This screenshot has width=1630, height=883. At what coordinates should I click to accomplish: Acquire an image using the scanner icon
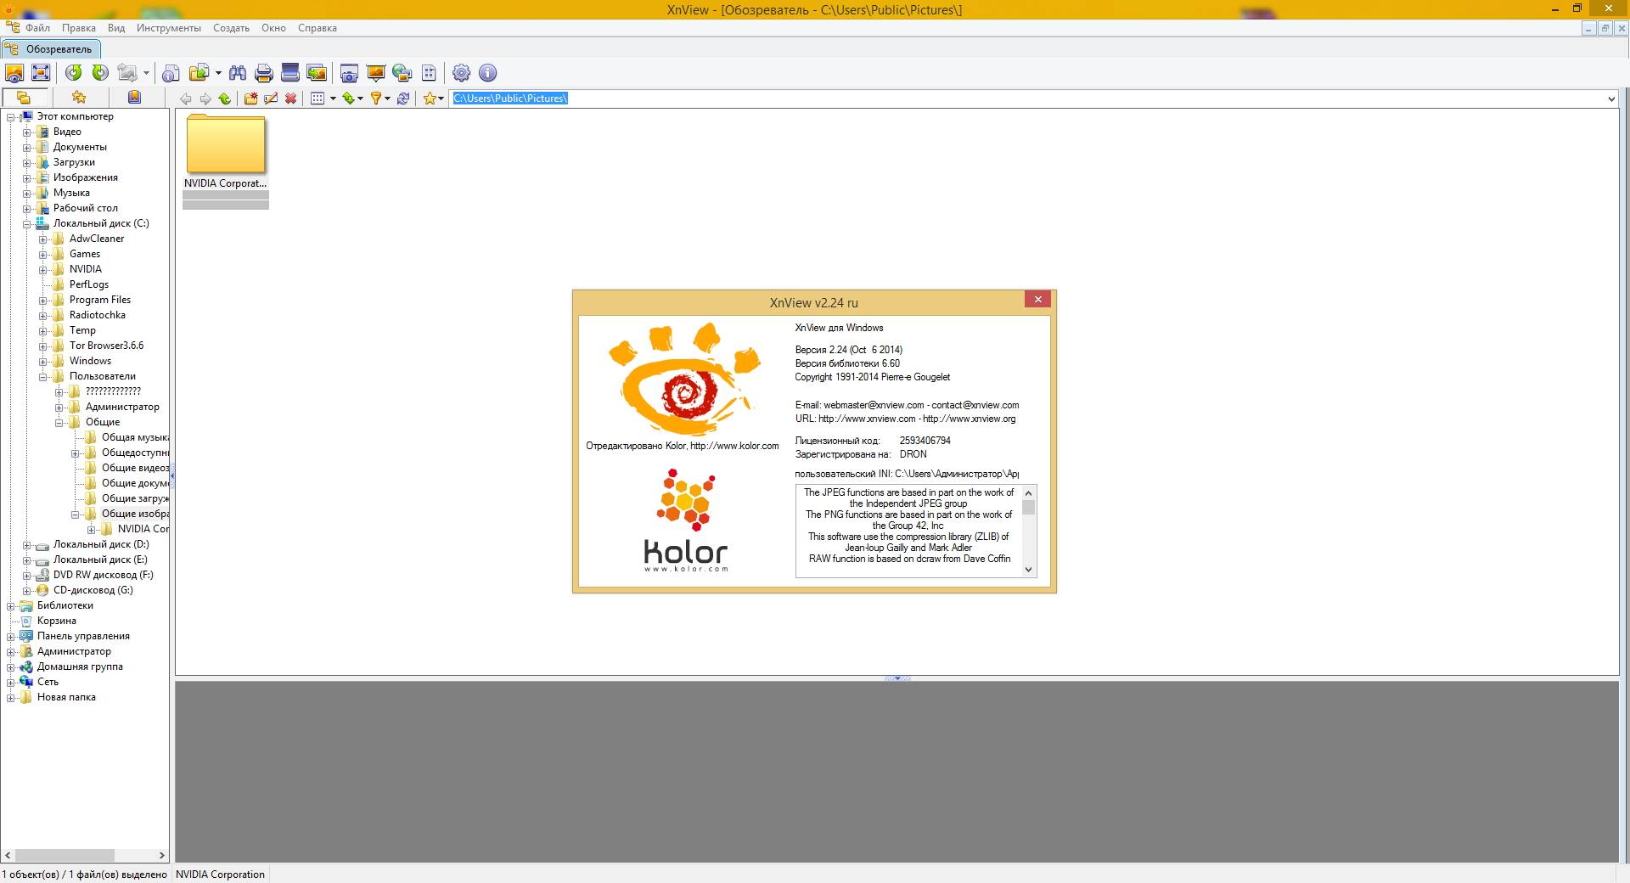pyautogui.click(x=290, y=73)
